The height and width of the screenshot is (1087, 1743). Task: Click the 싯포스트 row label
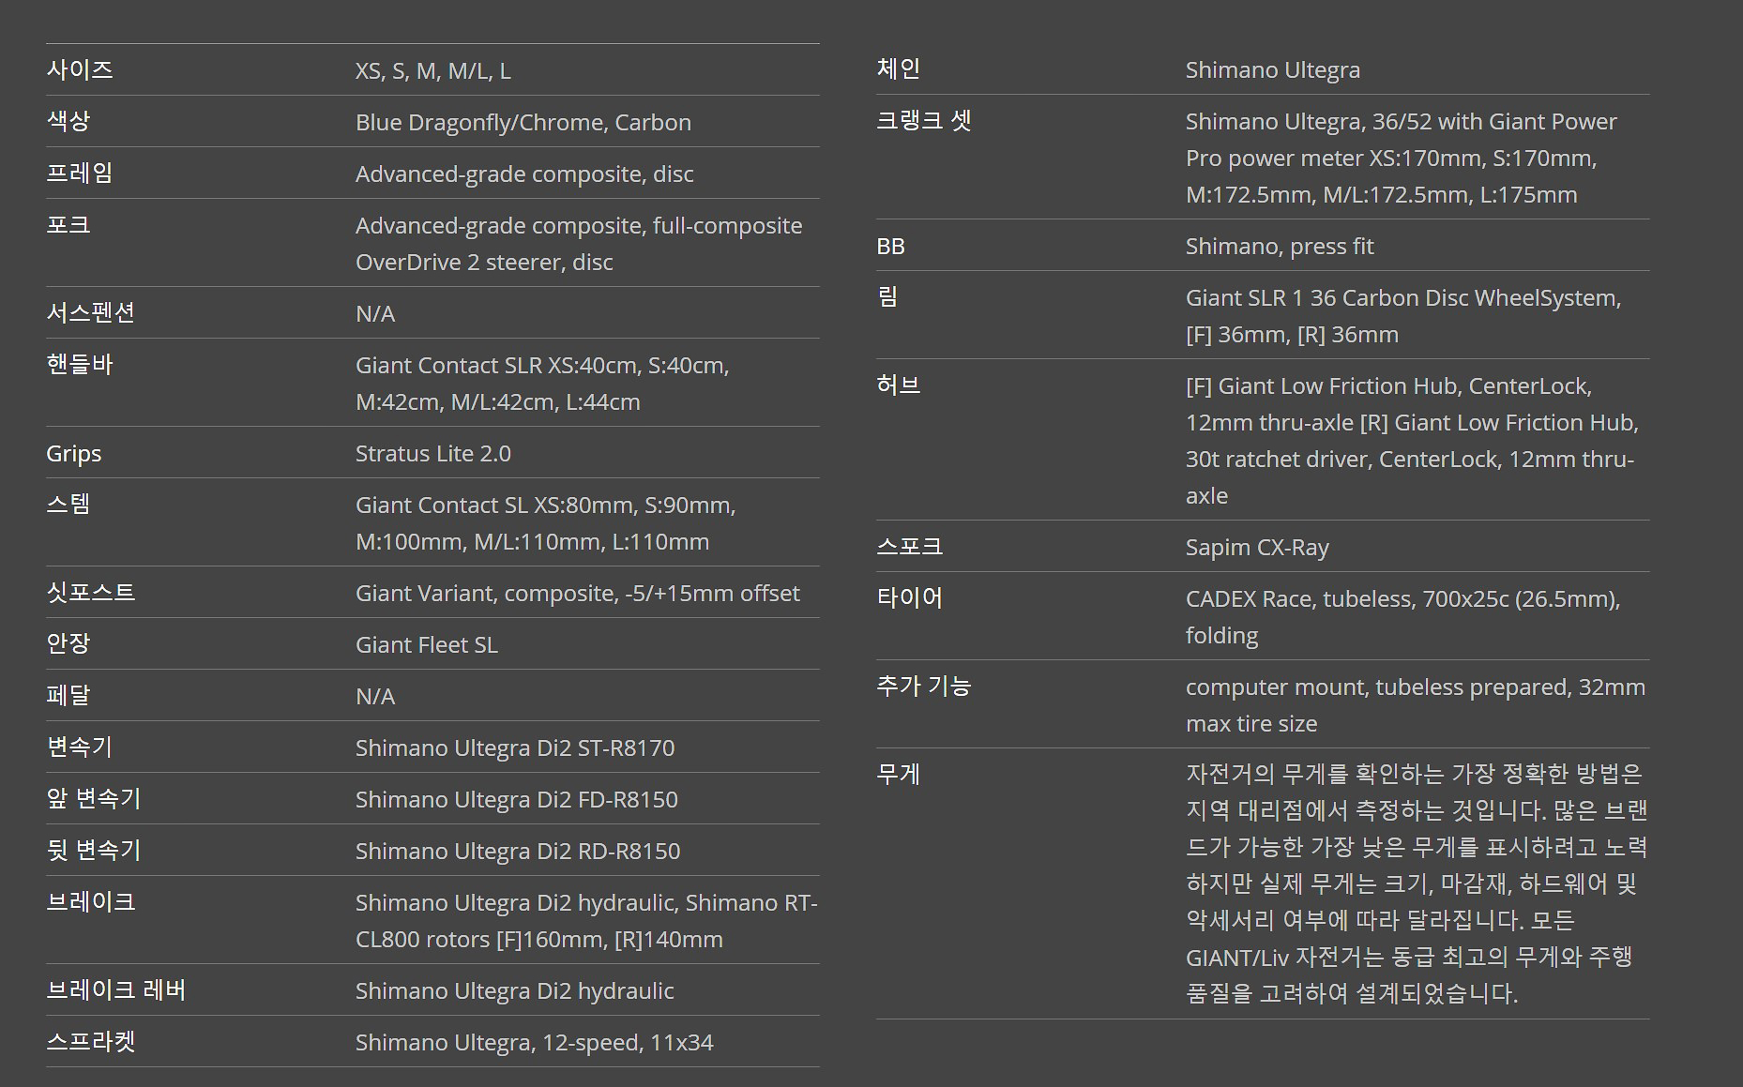91,592
